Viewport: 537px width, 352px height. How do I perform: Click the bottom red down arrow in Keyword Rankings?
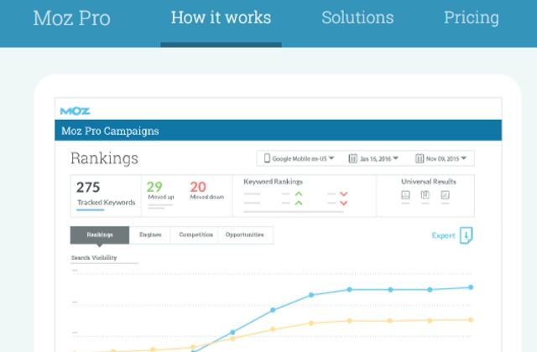(x=343, y=203)
